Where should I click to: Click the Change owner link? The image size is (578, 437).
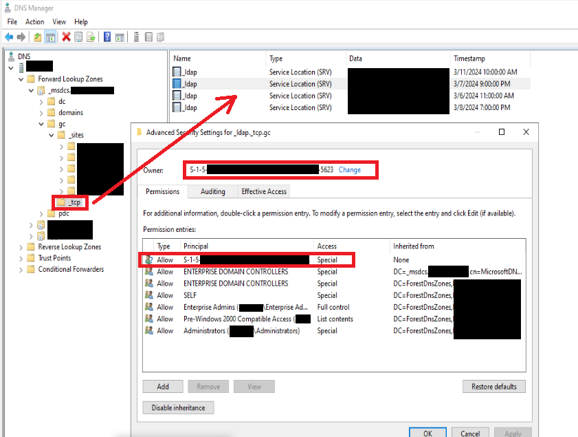click(349, 170)
